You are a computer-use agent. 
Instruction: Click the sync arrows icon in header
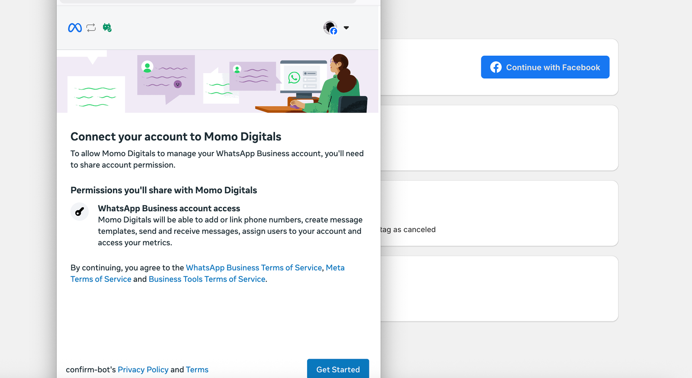tap(91, 28)
